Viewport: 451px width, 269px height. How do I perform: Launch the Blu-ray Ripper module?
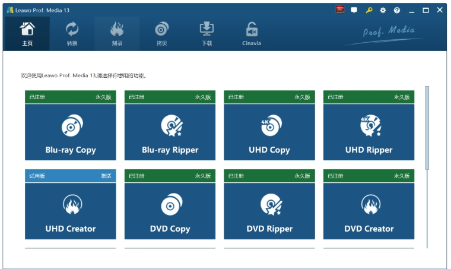(170, 132)
